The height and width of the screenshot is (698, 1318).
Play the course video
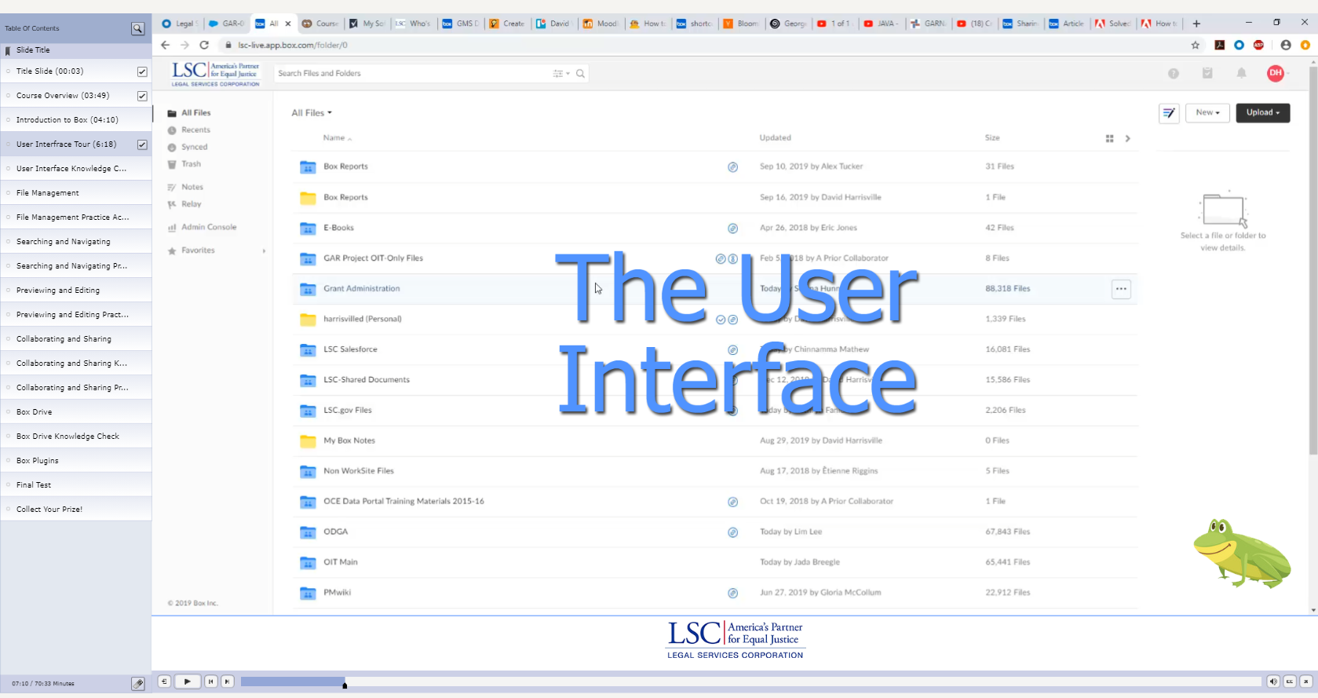point(187,682)
